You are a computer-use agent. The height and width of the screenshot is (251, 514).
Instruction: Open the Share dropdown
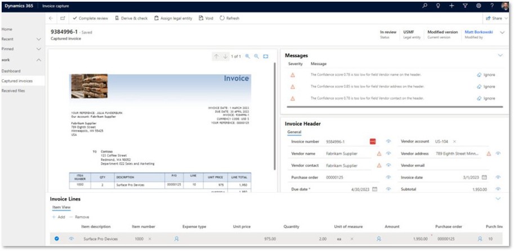click(497, 19)
